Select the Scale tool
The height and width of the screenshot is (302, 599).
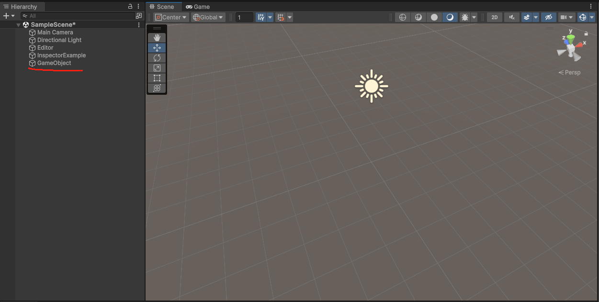(x=157, y=68)
